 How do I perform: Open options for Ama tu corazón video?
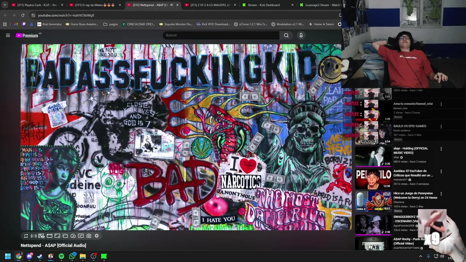[441, 104]
